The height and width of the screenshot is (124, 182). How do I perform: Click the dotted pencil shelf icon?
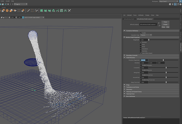tap(36, 11)
